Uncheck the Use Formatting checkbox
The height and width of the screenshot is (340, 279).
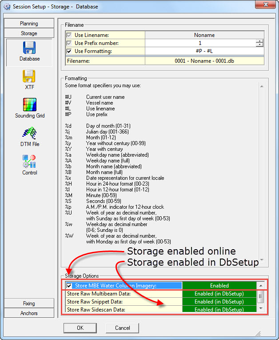69,51
